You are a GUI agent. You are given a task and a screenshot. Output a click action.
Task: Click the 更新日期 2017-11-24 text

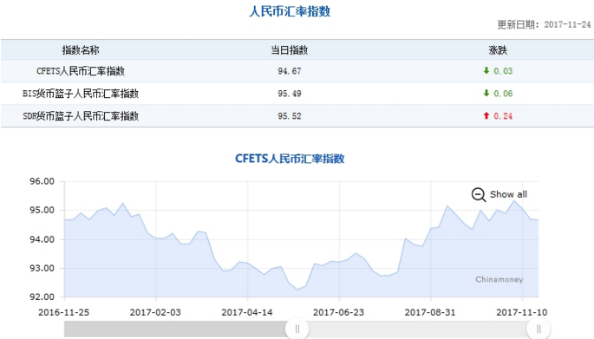[544, 24]
